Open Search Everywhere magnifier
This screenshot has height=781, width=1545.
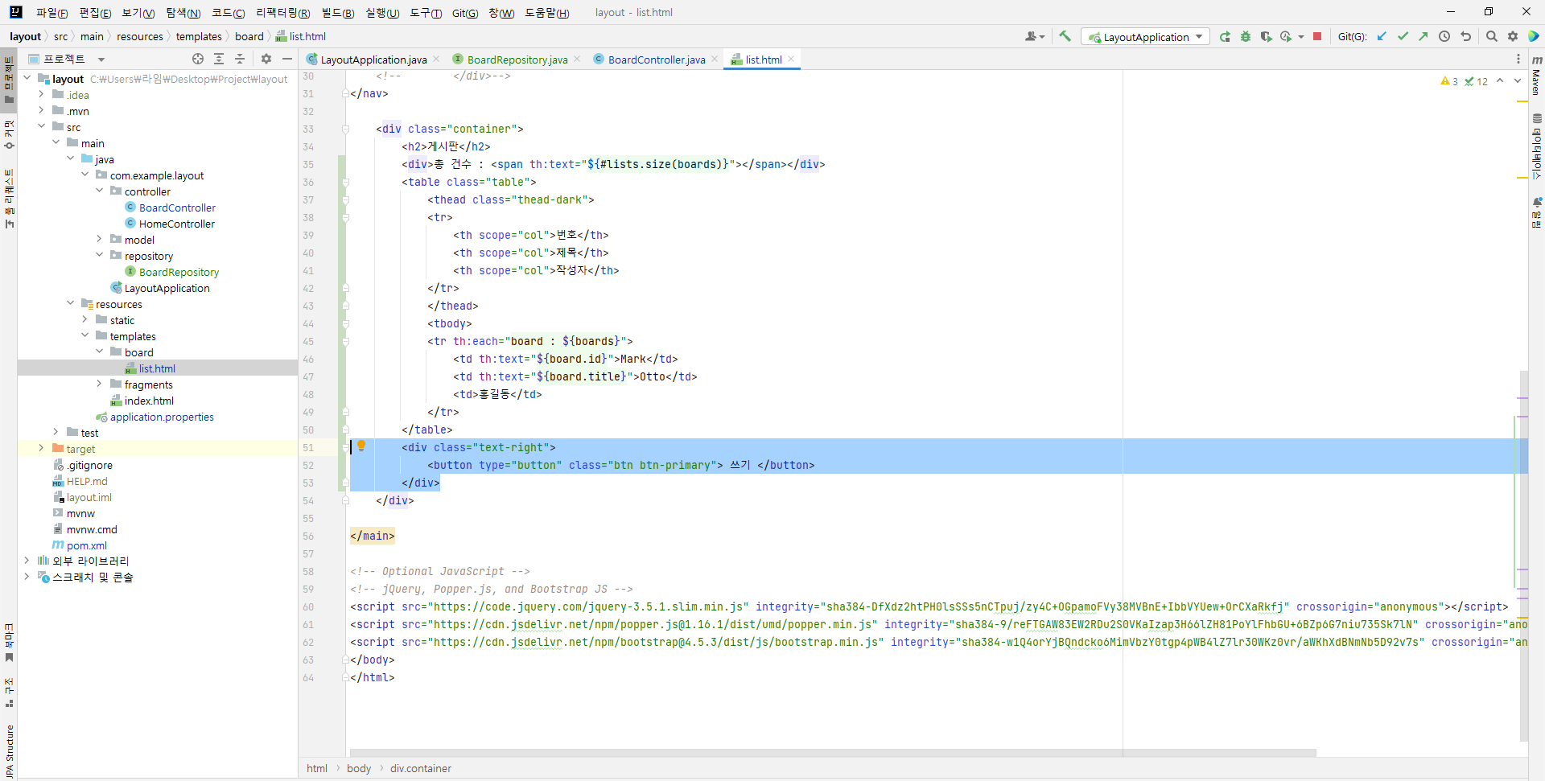coord(1492,36)
